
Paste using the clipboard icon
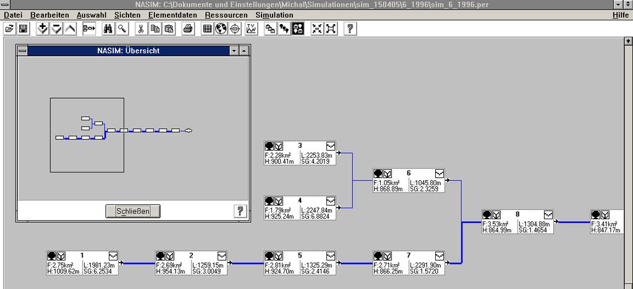(x=169, y=28)
